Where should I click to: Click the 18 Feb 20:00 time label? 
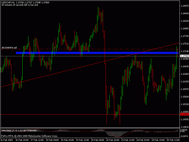67,140
